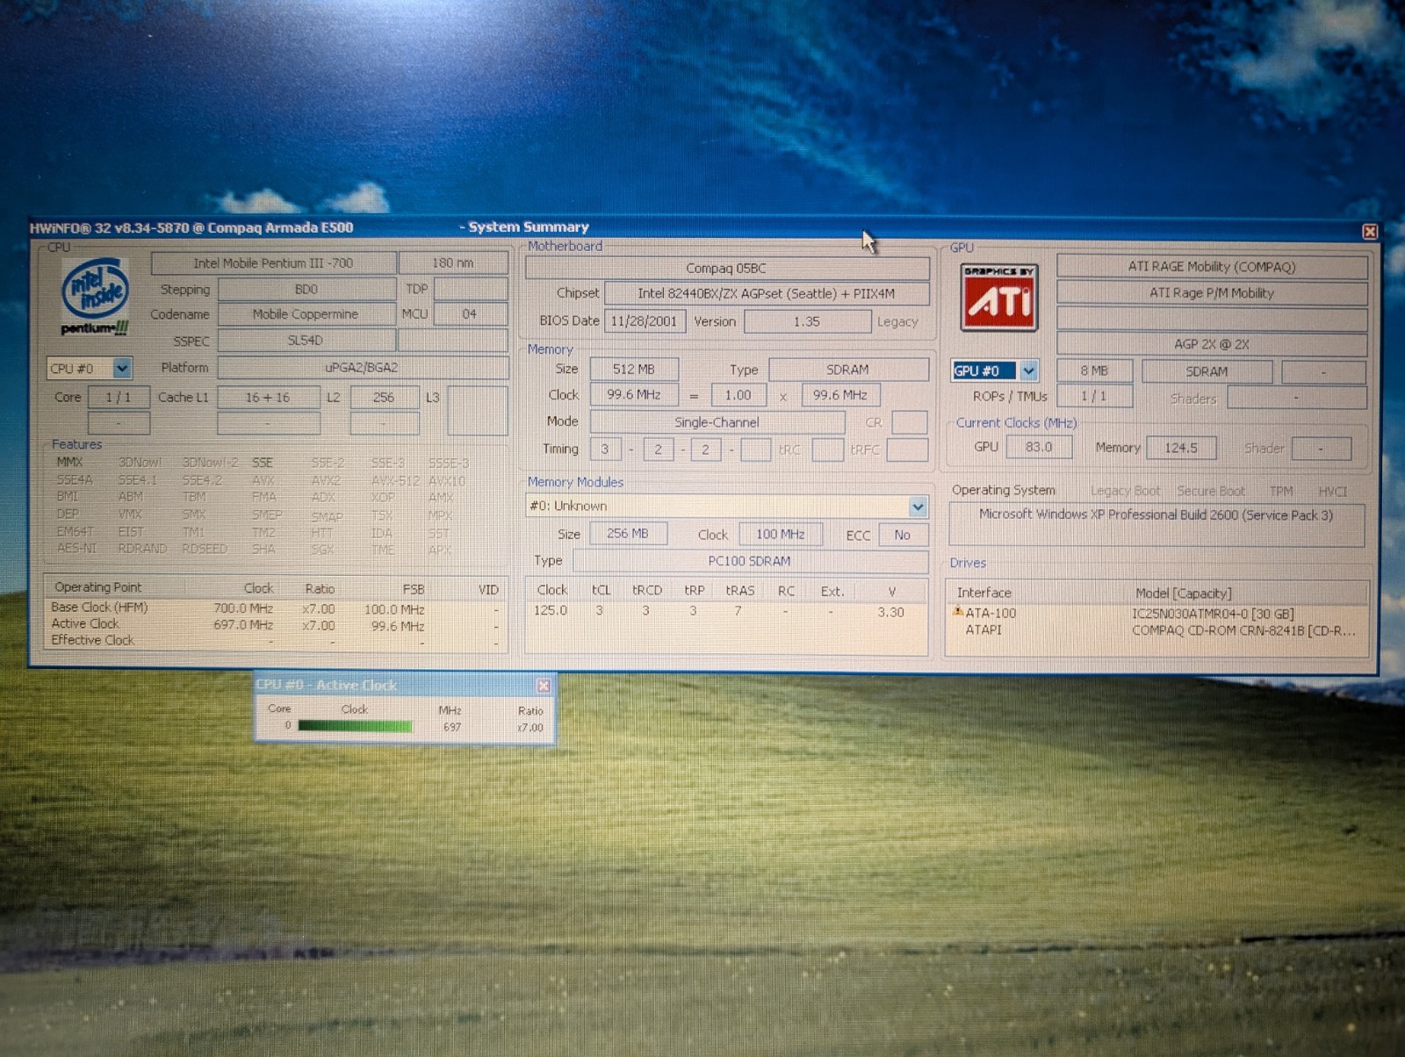
Task: Click the Codename Mobile Coppermine field
Action: point(306,314)
